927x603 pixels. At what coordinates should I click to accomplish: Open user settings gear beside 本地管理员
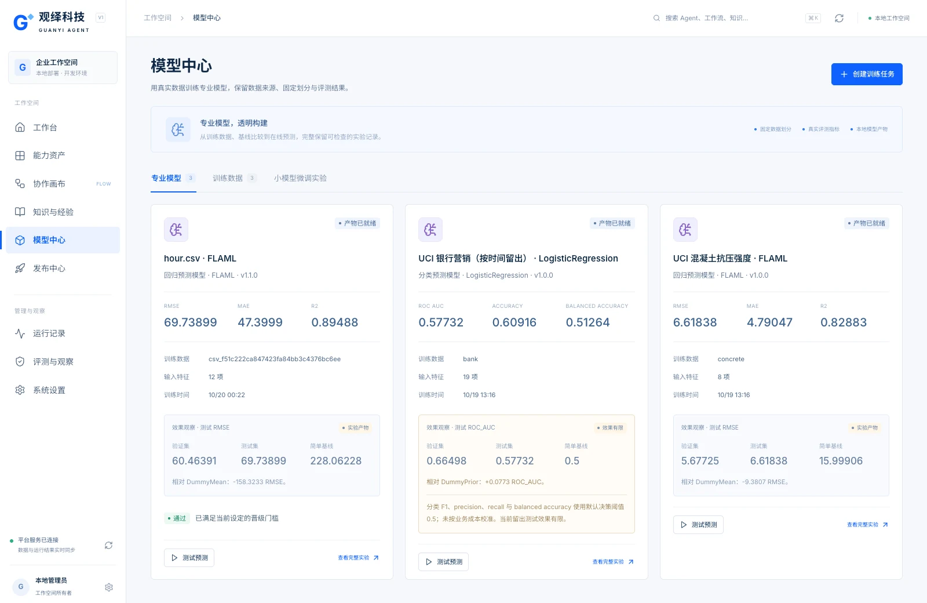point(109,587)
